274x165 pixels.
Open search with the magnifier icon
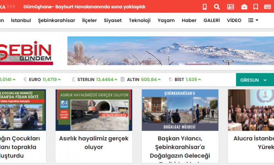tap(217, 7)
